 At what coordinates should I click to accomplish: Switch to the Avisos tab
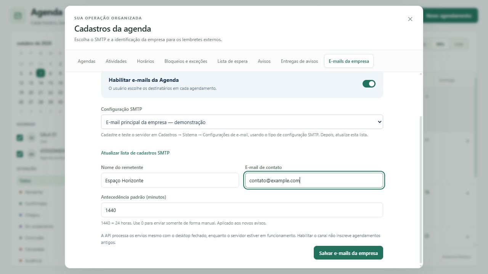264,61
